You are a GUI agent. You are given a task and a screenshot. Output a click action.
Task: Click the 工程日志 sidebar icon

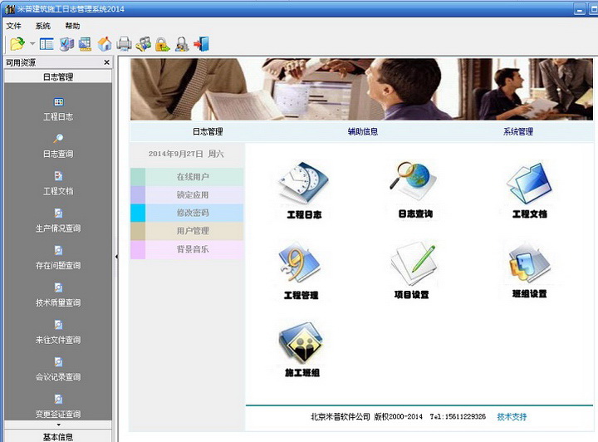(58, 102)
